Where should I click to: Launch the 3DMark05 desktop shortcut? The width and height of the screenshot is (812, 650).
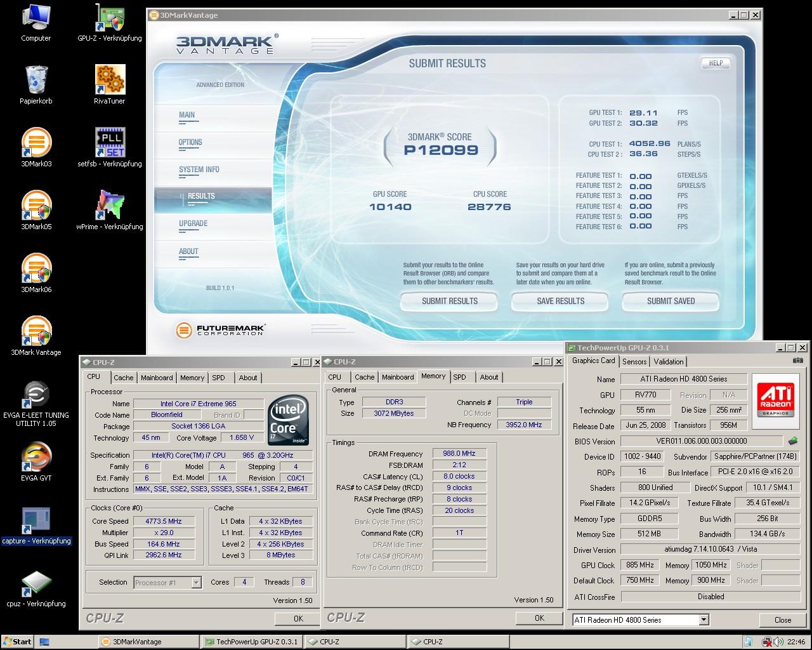click(36, 211)
